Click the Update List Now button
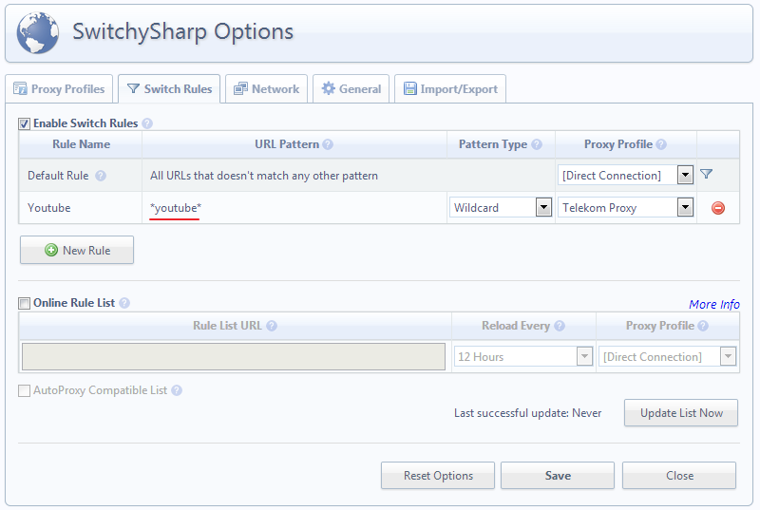The height and width of the screenshot is (510, 760). point(681,413)
